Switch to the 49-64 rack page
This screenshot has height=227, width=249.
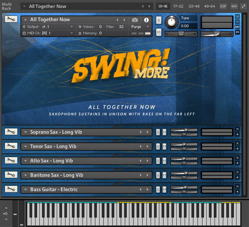tap(210, 6)
